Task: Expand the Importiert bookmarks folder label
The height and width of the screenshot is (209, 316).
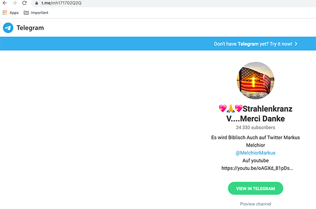Action: pyautogui.click(x=39, y=13)
